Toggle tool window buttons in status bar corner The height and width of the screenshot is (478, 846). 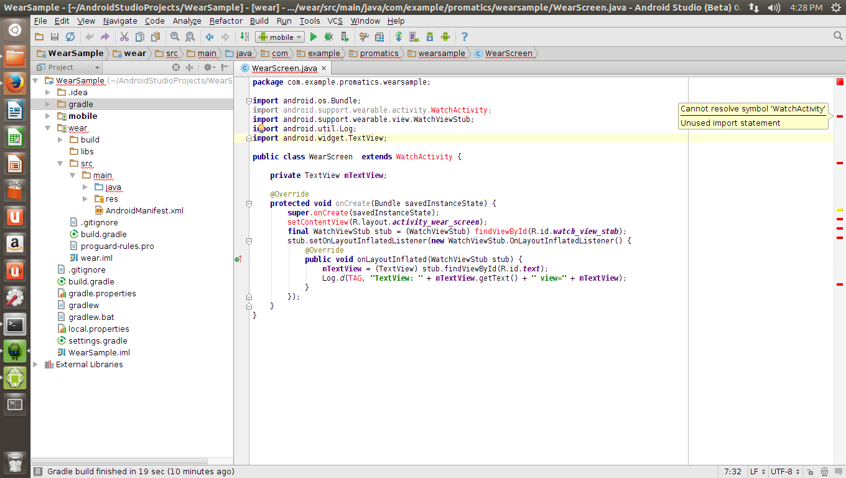coord(38,472)
